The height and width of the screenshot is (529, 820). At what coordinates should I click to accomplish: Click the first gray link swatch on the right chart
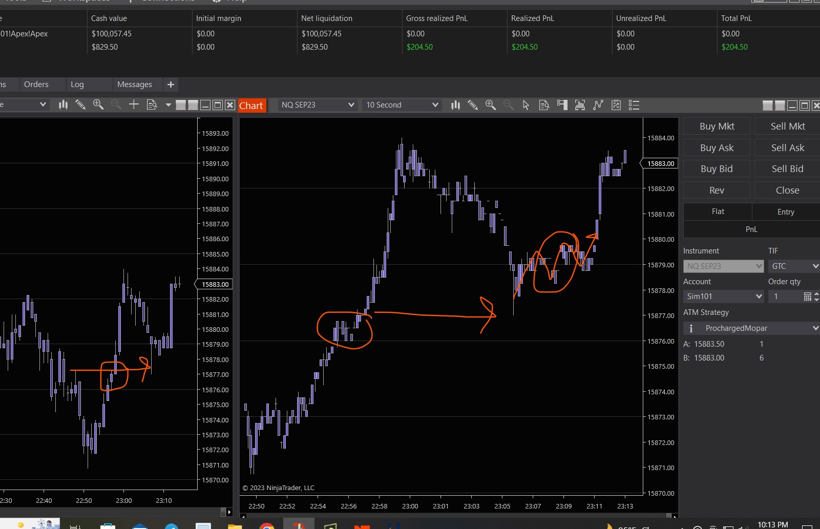(767, 105)
